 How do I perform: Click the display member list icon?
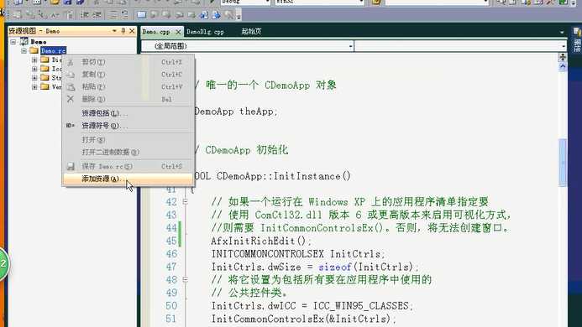(x=18, y=15)
